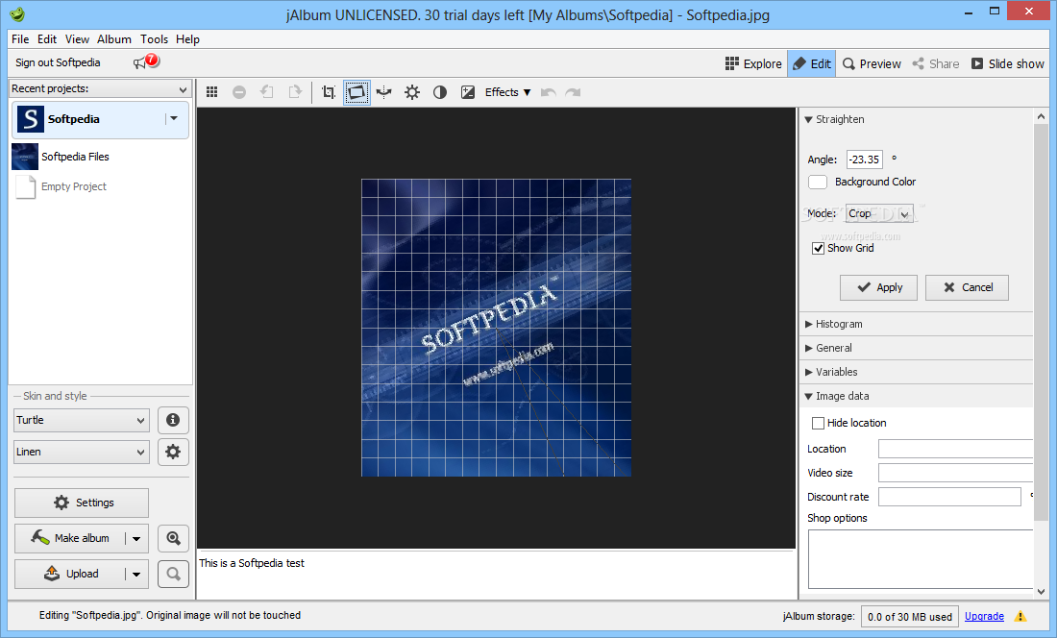Open the Mode Crop dropdown
This screenshot has width=1057, height=638.
click(x=879, y=213)
